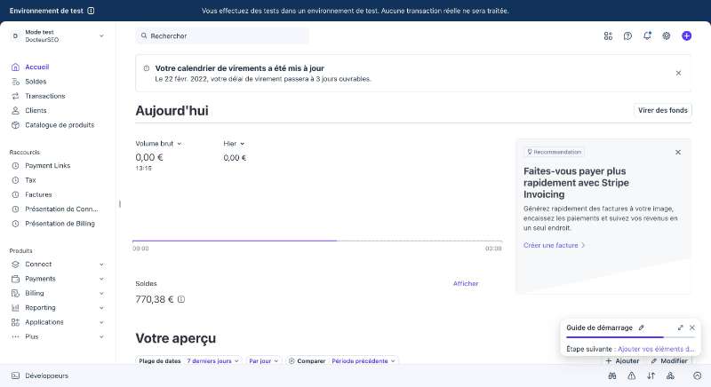
Task: Open the Volume brut dropdown
Action: click(x=158, y=144)
